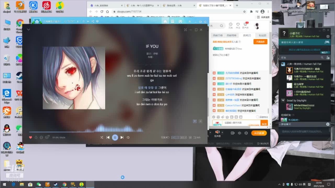Create a new Steam group chat plus
335x188 pixels.
click(328, 124)
